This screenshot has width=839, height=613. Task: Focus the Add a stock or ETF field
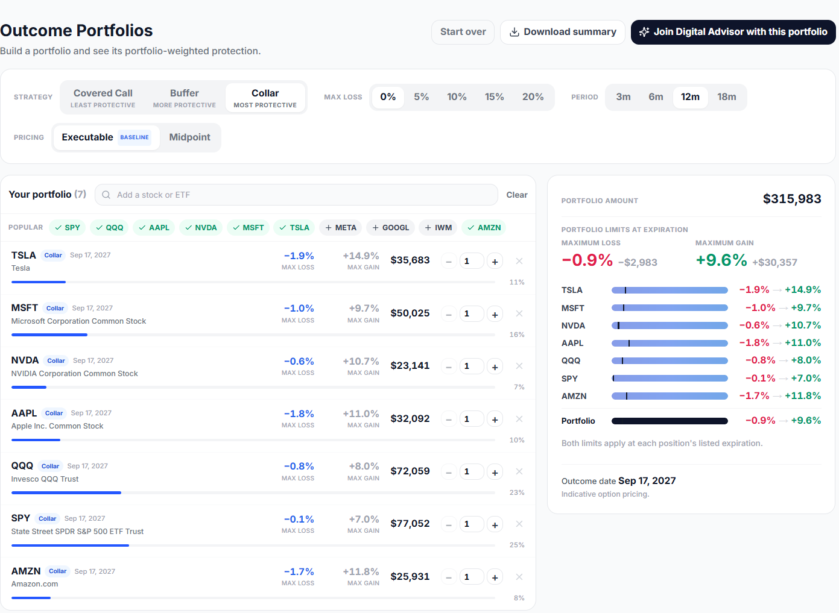tap(296, 195)
